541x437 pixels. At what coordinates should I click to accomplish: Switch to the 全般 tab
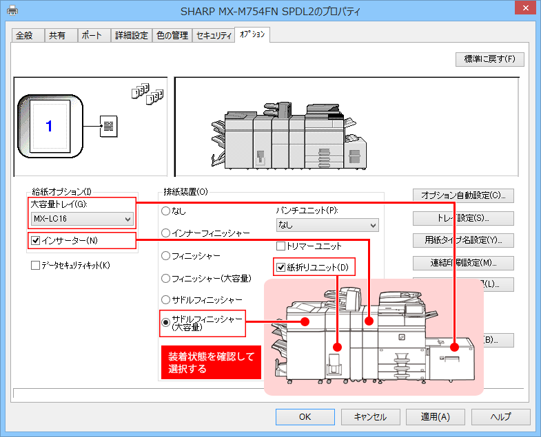coord(24,36)
